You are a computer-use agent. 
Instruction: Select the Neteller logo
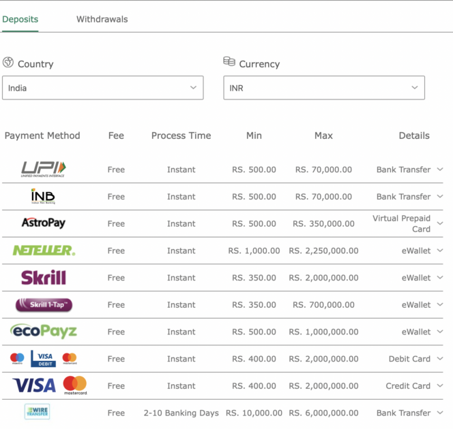coord(44,251)
